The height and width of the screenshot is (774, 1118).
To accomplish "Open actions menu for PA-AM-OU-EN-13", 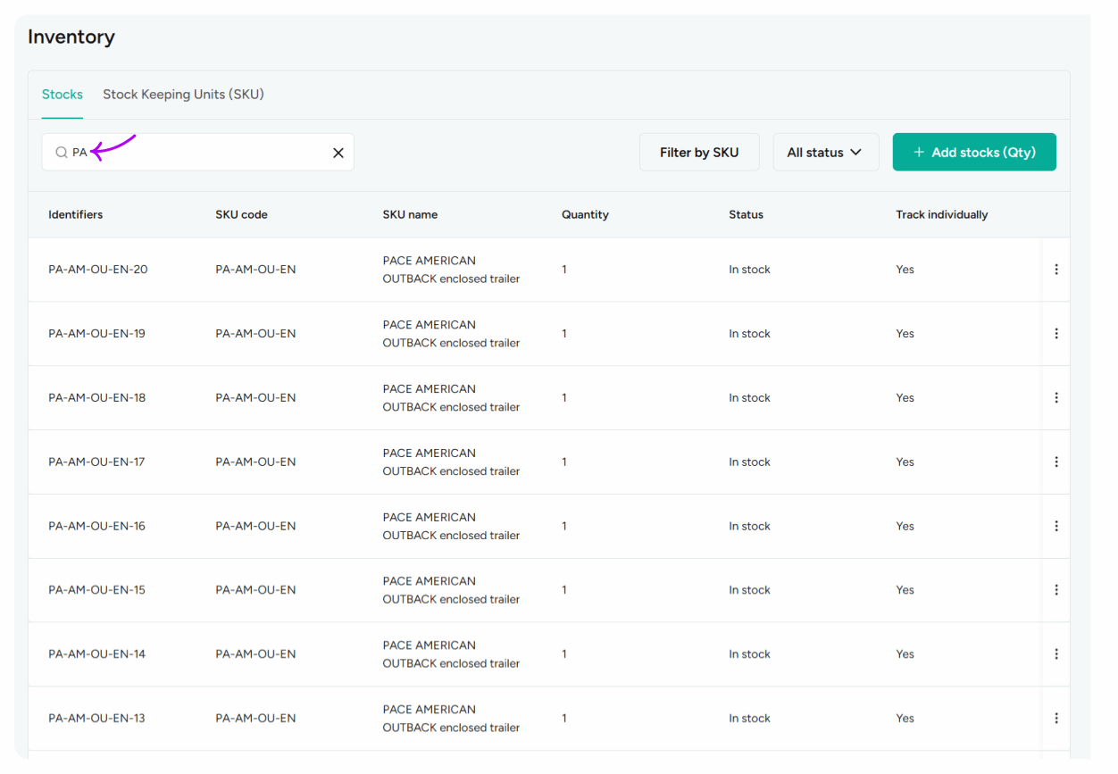I will click(1056, 718).
